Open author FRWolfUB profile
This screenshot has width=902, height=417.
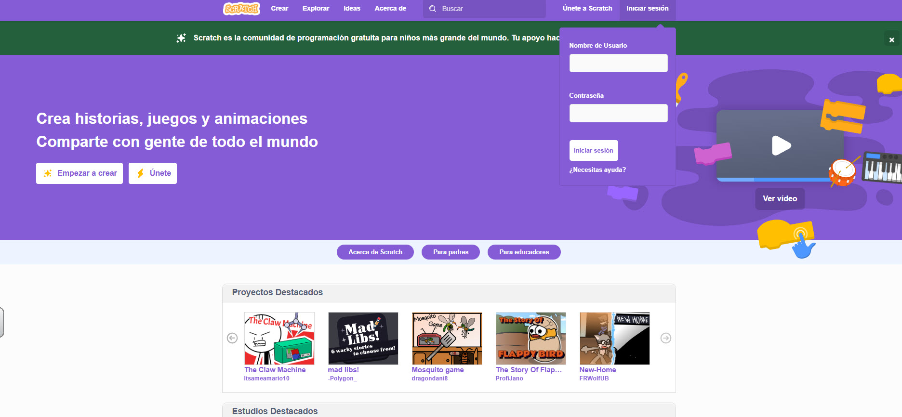[594, 378]
